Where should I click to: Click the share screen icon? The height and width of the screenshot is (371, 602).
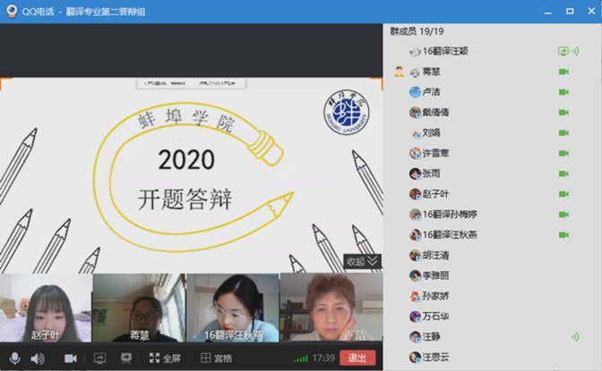click(99, 358)
